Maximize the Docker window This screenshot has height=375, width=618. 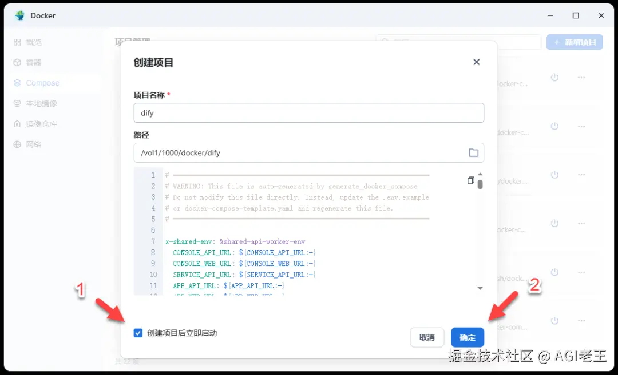[x=576, y=15]
